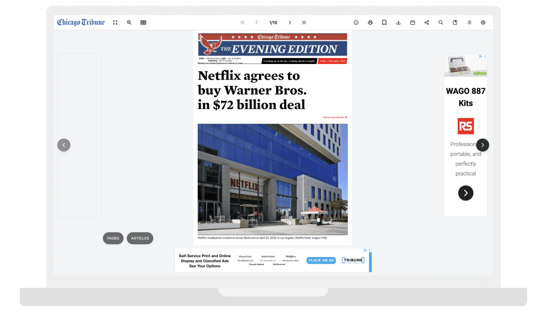The width and height of the screenshot is (547, 312).
Task: Click the PLACE AN AD button
Action: (321, 260)
